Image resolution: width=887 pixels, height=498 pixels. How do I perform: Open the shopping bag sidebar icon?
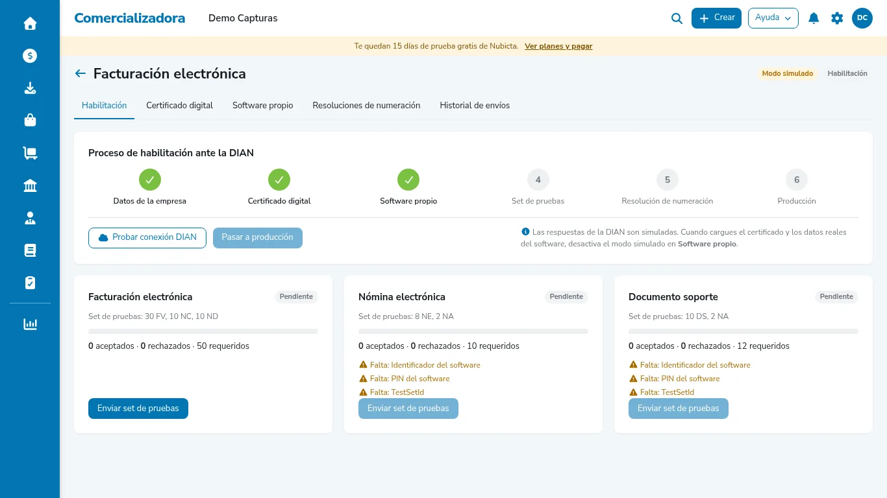pyautogui.click(x=30, y=121)
